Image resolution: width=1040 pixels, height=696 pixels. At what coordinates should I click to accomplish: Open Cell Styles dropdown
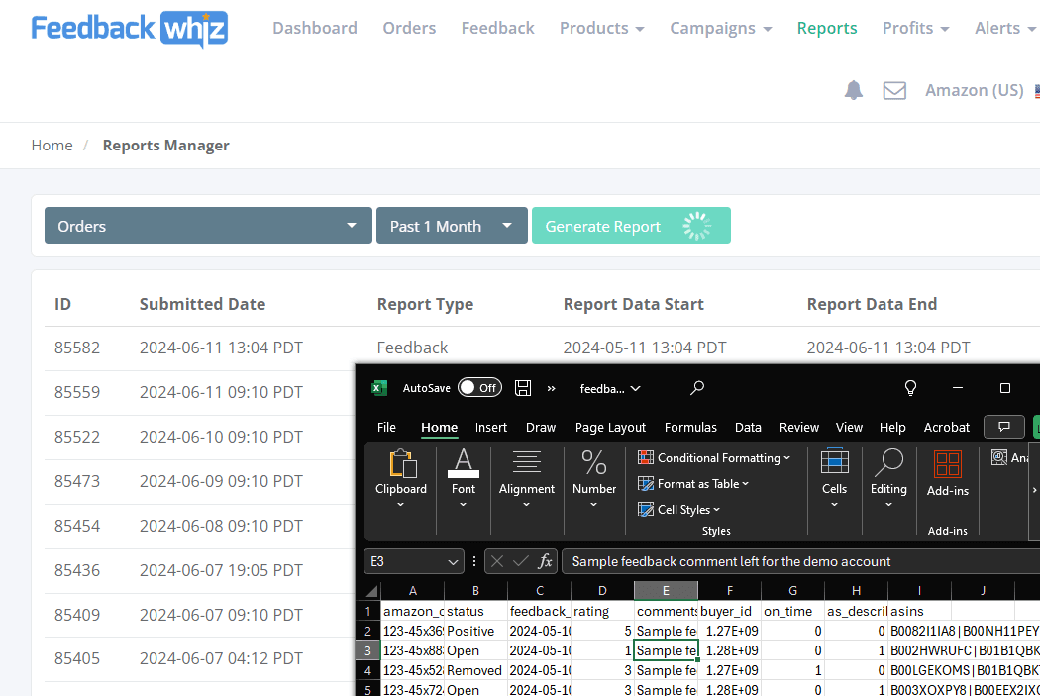(679, 509)
